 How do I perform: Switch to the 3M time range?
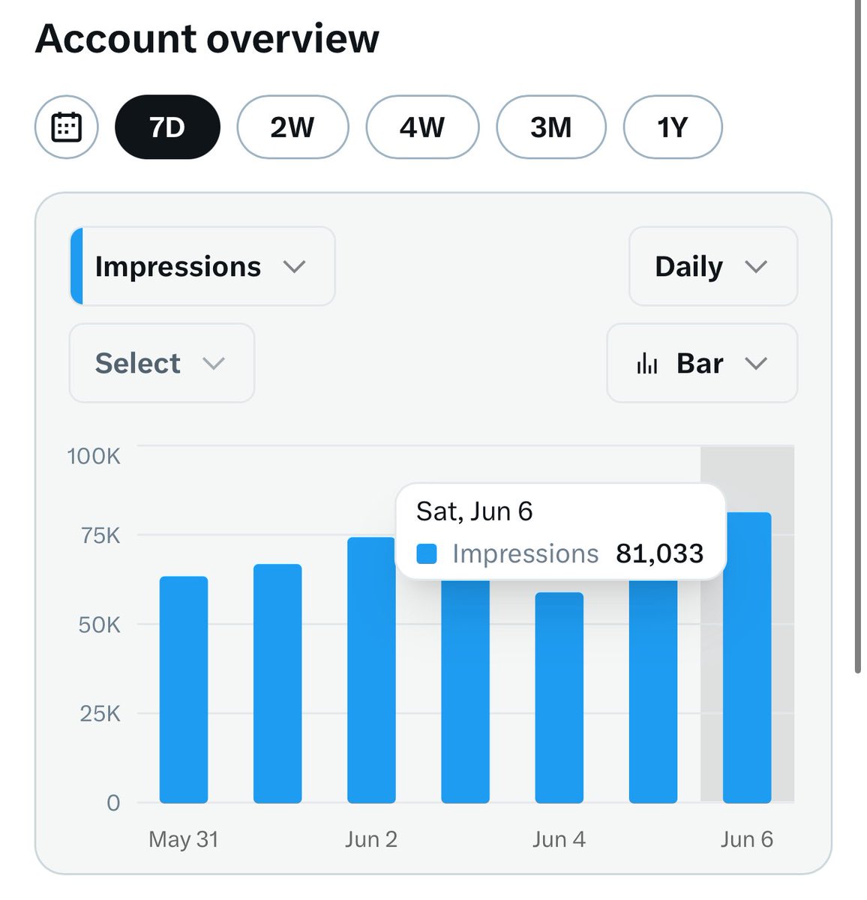coord(550,127)
